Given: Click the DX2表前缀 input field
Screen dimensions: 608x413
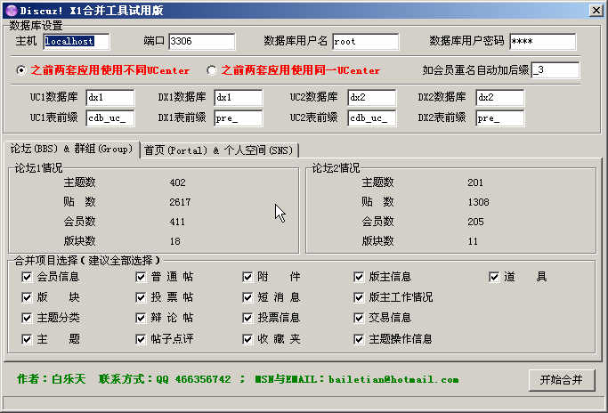Looking at the screenshot, I should 499,118.
